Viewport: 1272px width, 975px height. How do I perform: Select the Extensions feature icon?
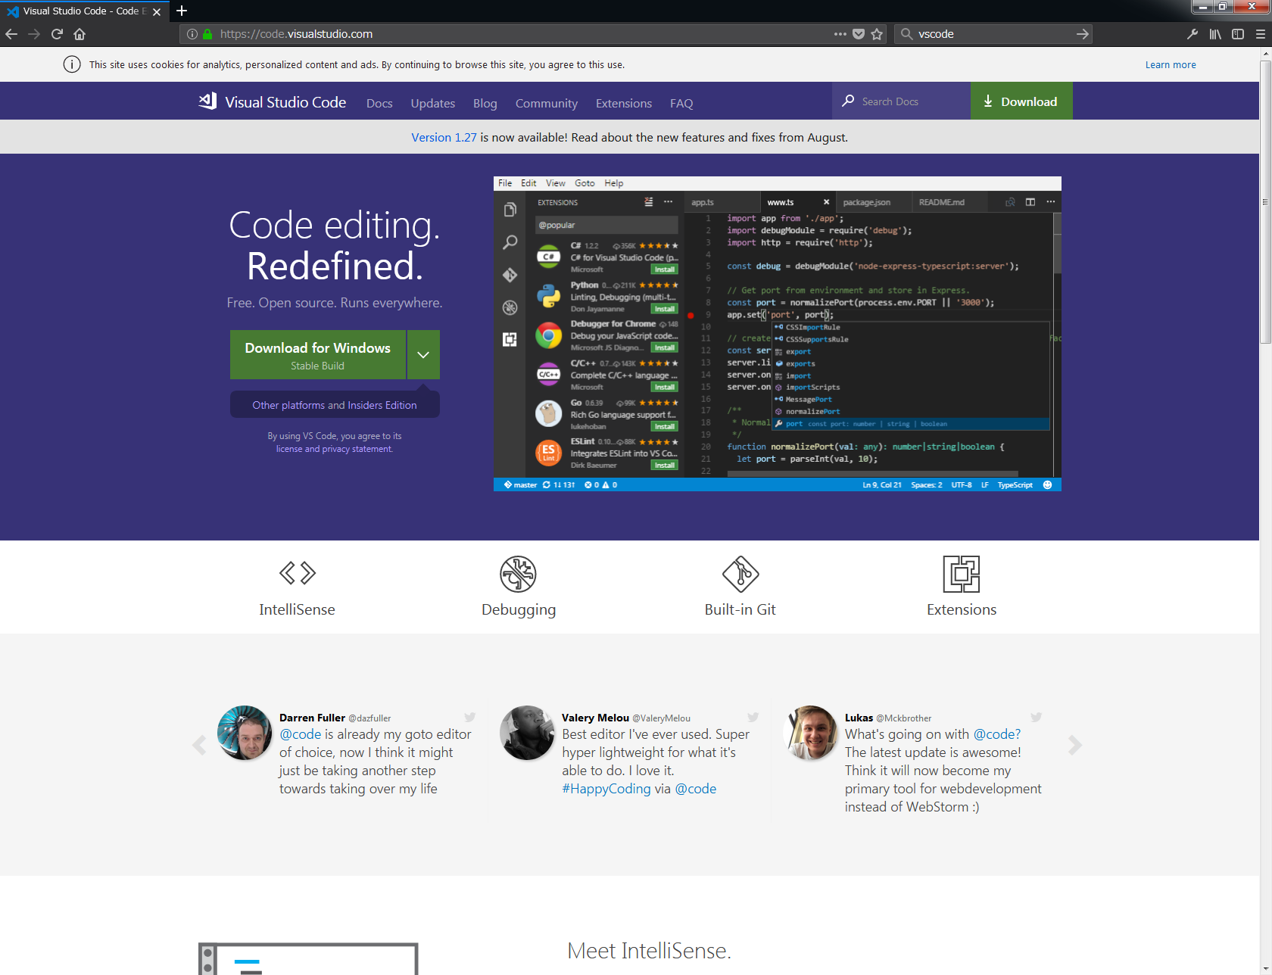tap(962, 573)
